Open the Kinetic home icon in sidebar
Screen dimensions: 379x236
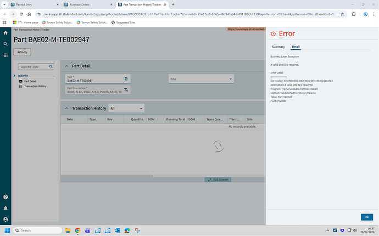(x=5, y=33)
